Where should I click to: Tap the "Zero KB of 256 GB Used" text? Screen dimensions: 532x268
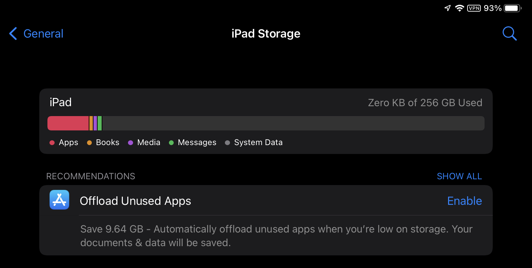pyautogui.click(x=425, y=103)
